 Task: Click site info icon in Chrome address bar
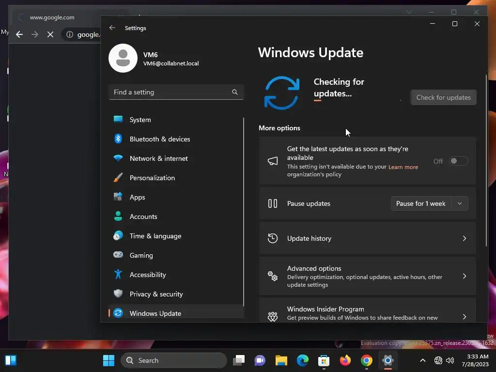pos(70,34)
